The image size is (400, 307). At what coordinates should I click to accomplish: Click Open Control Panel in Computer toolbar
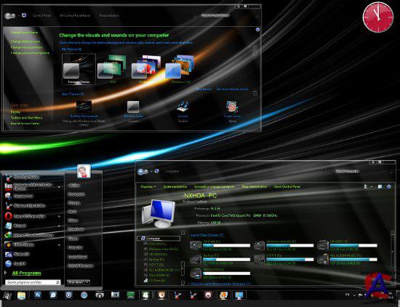(287, 187)
